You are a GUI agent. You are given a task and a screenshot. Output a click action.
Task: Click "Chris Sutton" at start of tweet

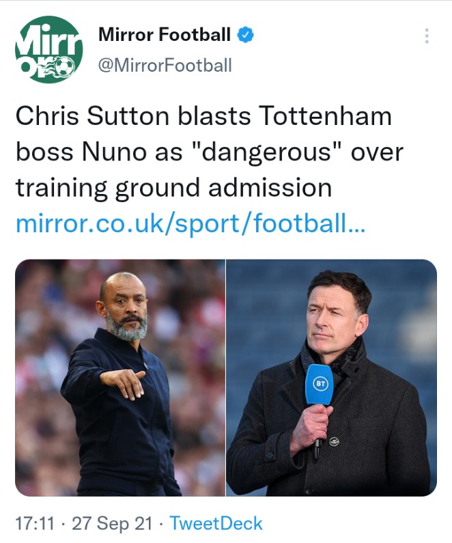(x=92, y=115)
